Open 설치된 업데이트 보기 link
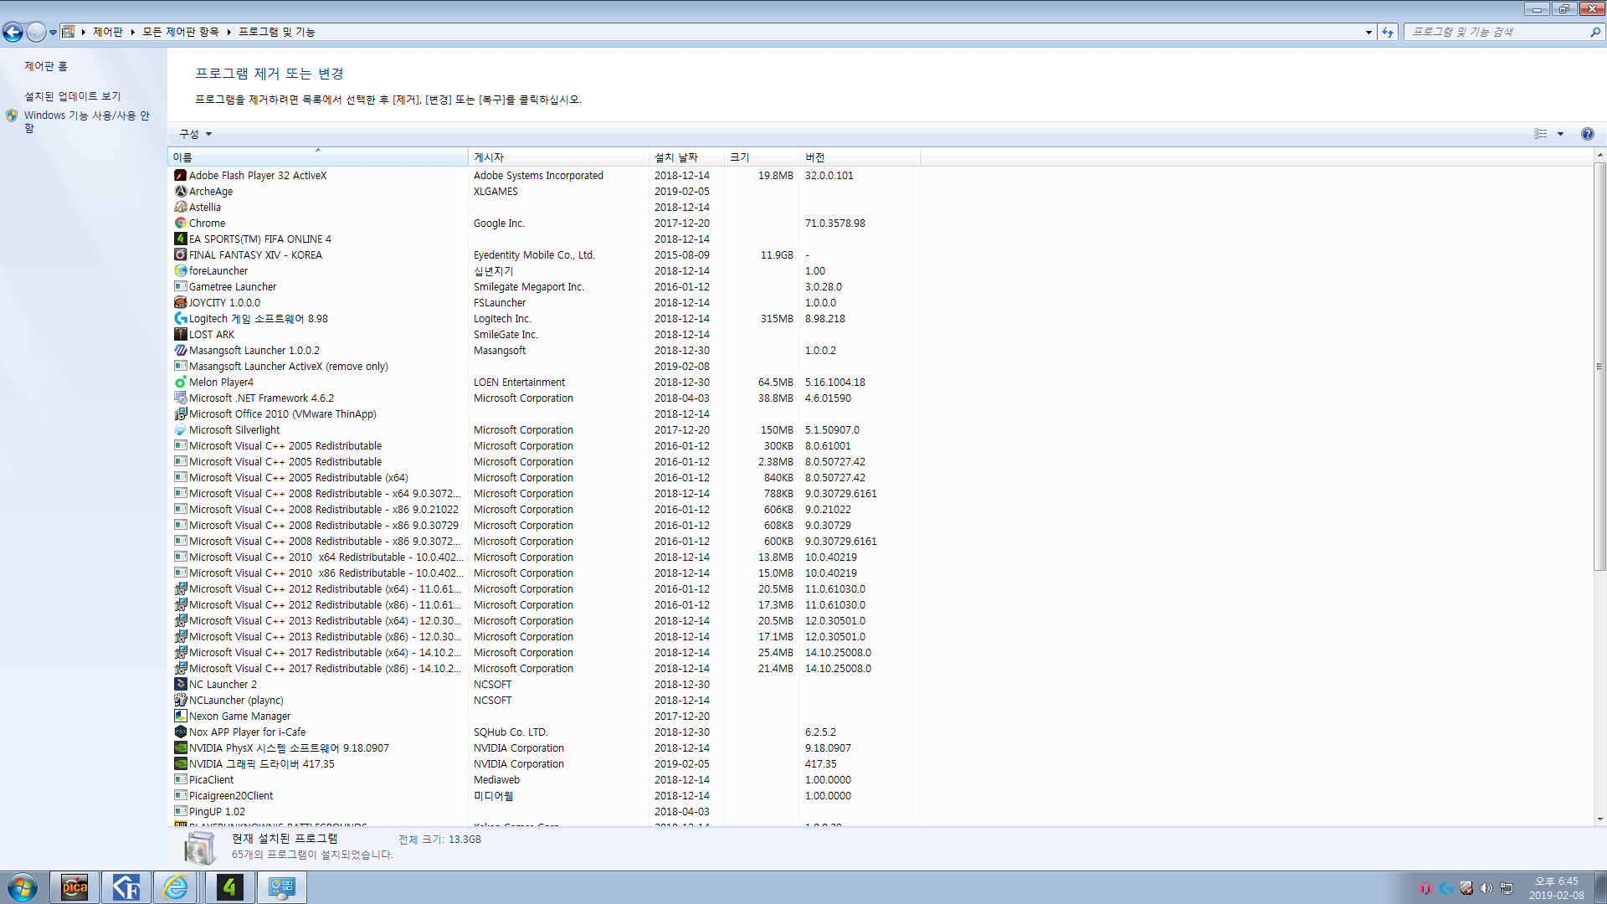Screen dimensions: 1607x904 click(x=73, y=96)
